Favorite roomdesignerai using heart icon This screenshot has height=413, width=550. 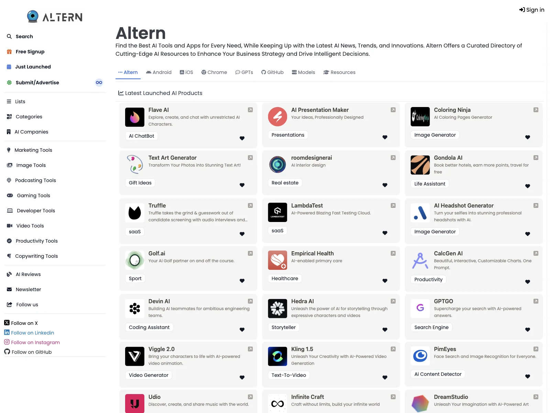point(385,185)
